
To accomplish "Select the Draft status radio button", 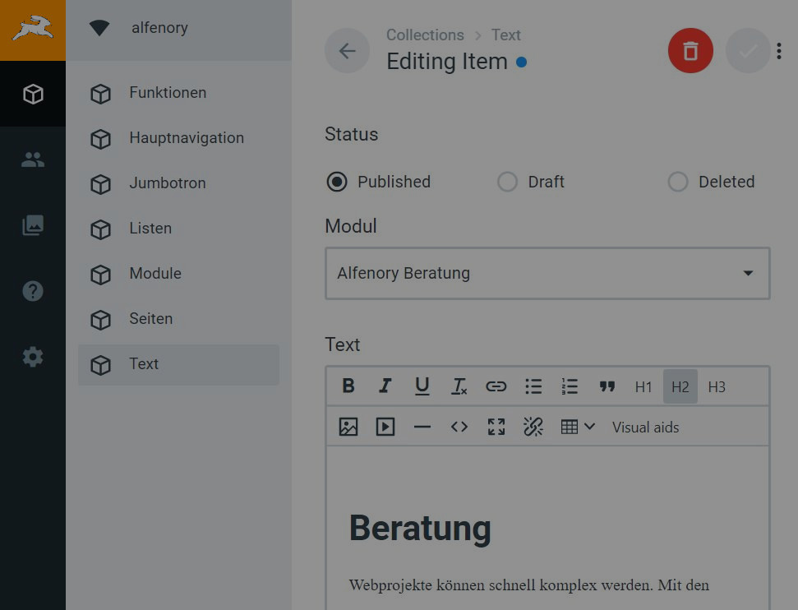I will [x=507, y=182].
